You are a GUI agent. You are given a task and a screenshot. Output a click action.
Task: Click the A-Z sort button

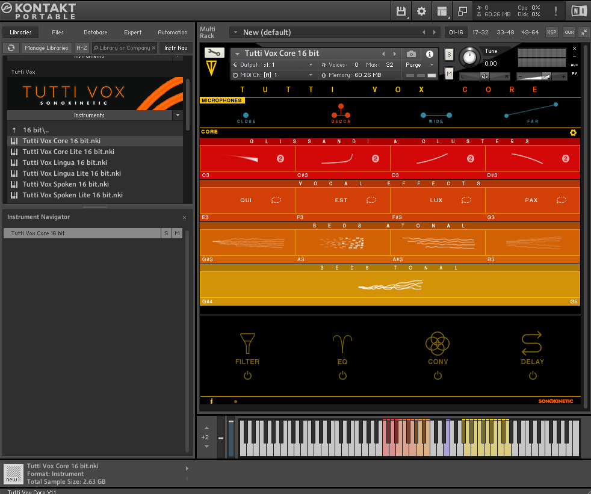point(82,48)
